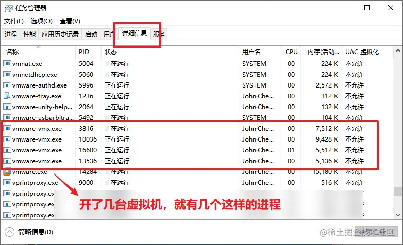
Task: Click memory value 312 K
Action: pos(329,96)
